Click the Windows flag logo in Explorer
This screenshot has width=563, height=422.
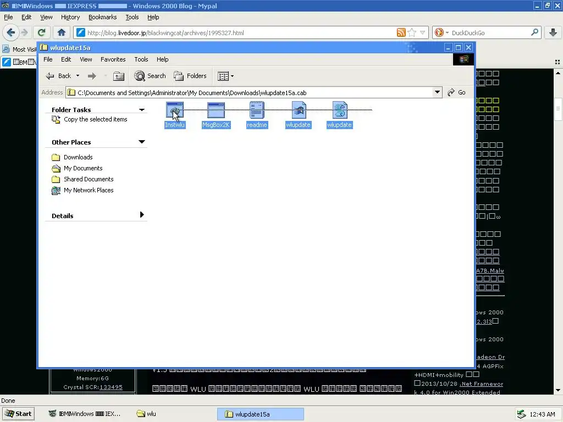click(x=463, y=59)
